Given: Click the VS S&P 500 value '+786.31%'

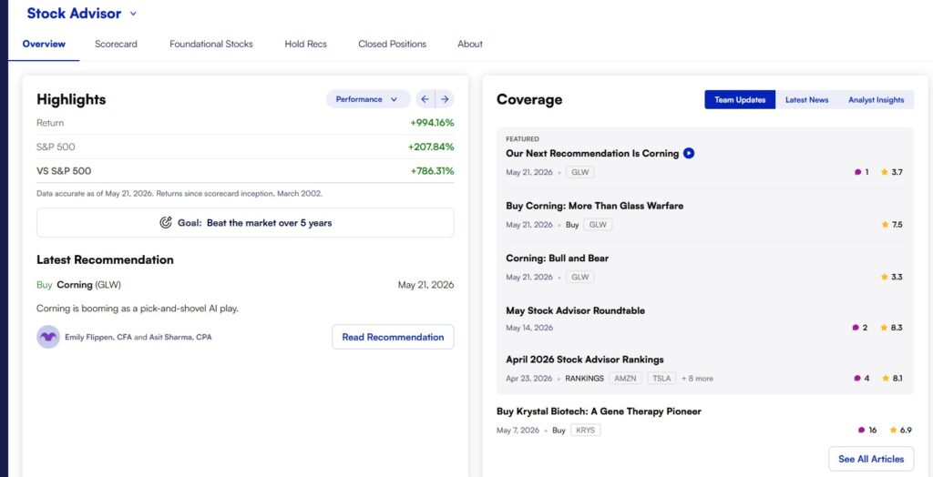Looking at the screenshot, I should coord(433,171).
